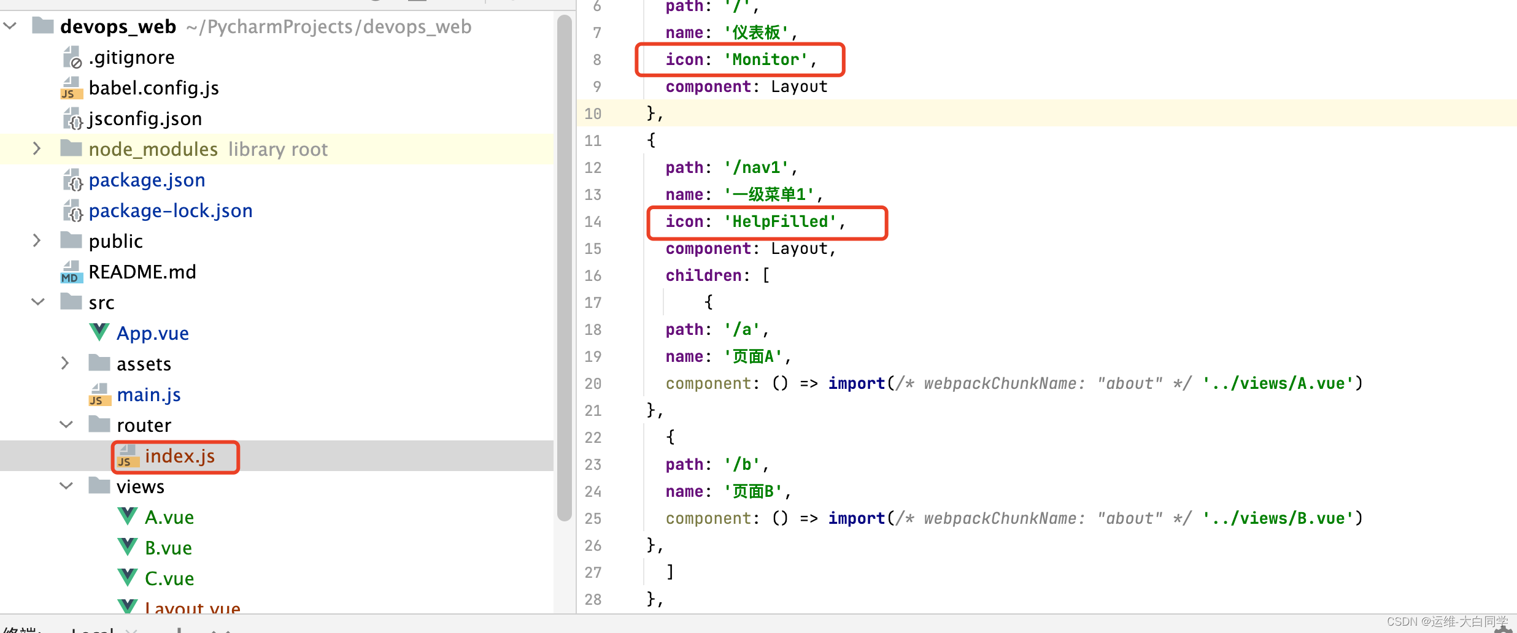Collapse the devops_web project root
The height and width of the screenshot is (633, 1517).
pos(10,26)
